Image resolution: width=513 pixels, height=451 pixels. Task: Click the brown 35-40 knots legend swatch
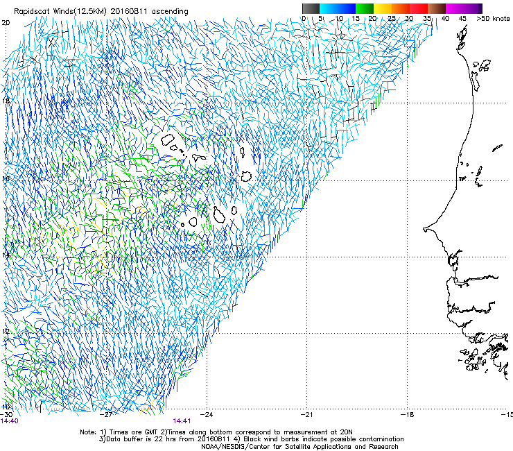tap(437, 8)
